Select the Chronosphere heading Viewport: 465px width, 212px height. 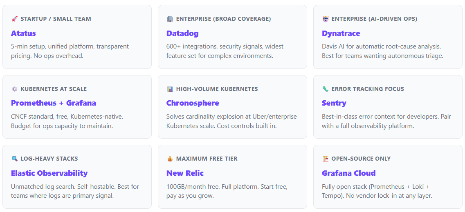point(193,103)
